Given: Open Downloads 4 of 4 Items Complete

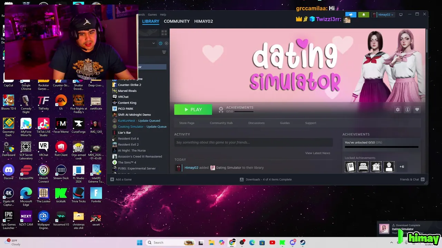Looking at the screenshot, I should coord(266,179).
